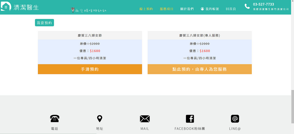Viewport: 294px width, 134px height.
Task: Return home via the 回首頁 menu item
Action: point(231,9)
